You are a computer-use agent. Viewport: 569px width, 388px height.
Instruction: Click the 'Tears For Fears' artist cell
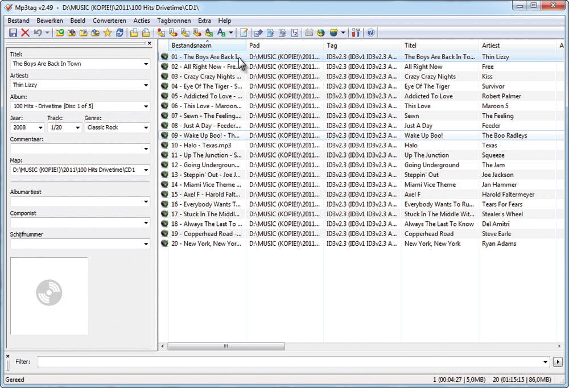(502, 204)
